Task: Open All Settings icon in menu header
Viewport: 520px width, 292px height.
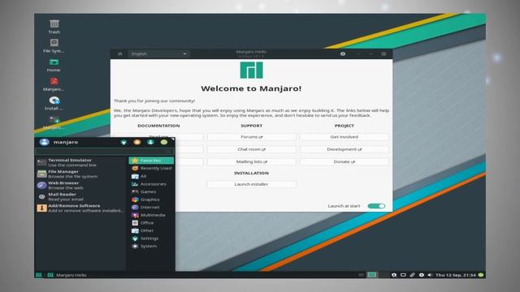Action: click(123, 142)
